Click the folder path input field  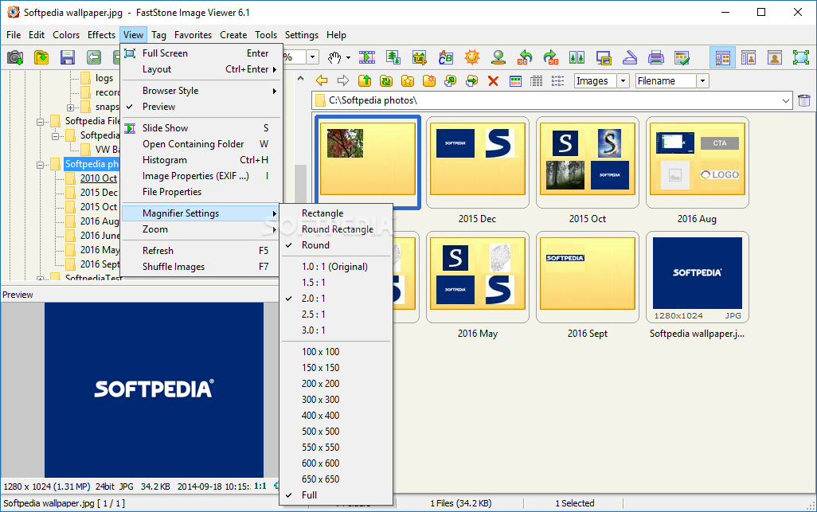553,100
